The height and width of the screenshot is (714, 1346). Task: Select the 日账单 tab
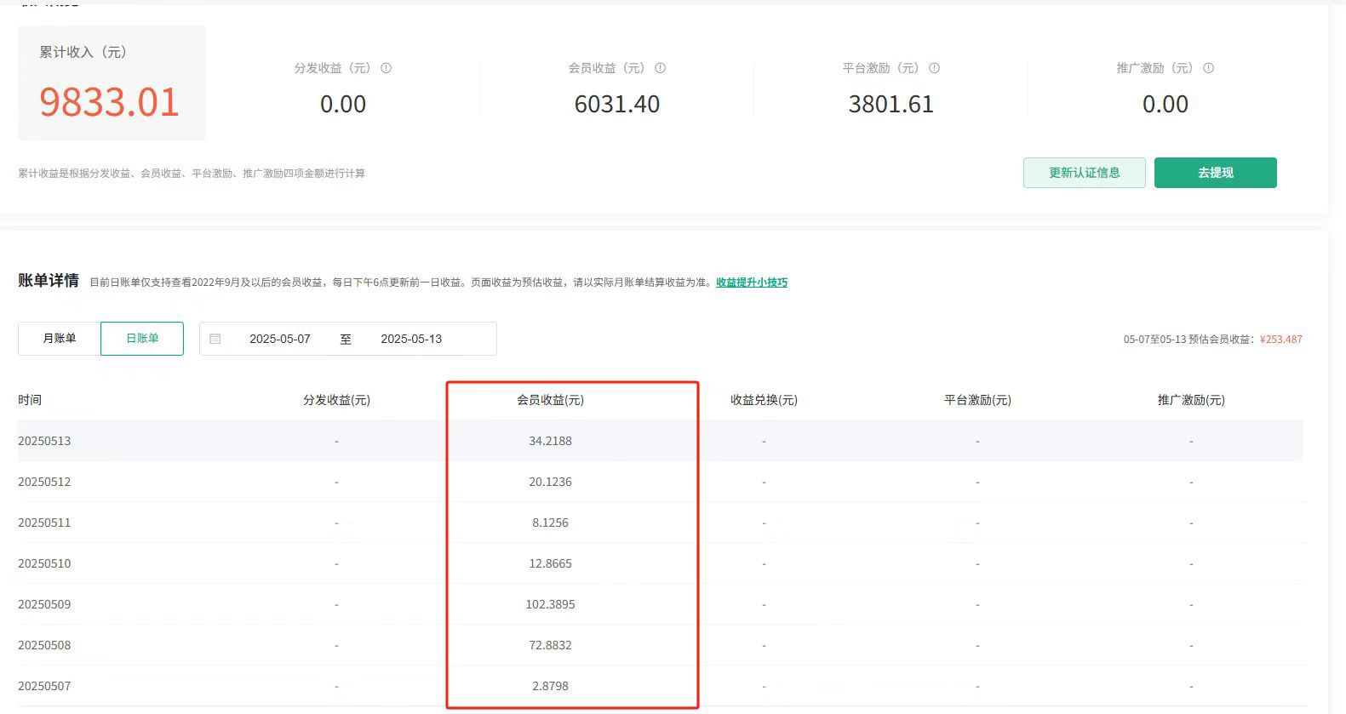[x=142, y=339]
